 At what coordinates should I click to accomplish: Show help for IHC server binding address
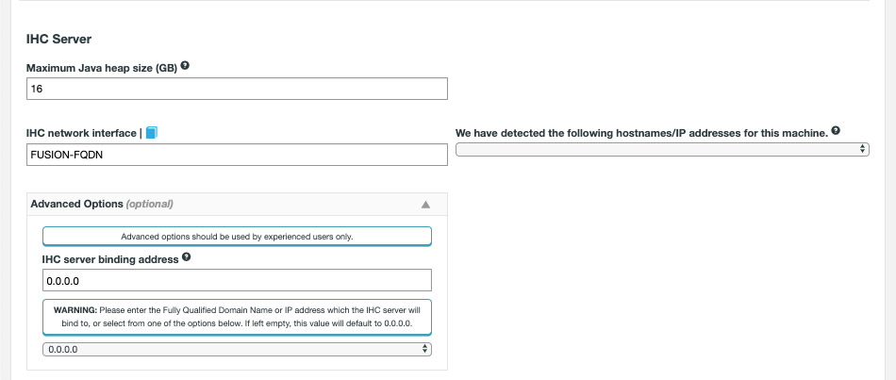187,257
